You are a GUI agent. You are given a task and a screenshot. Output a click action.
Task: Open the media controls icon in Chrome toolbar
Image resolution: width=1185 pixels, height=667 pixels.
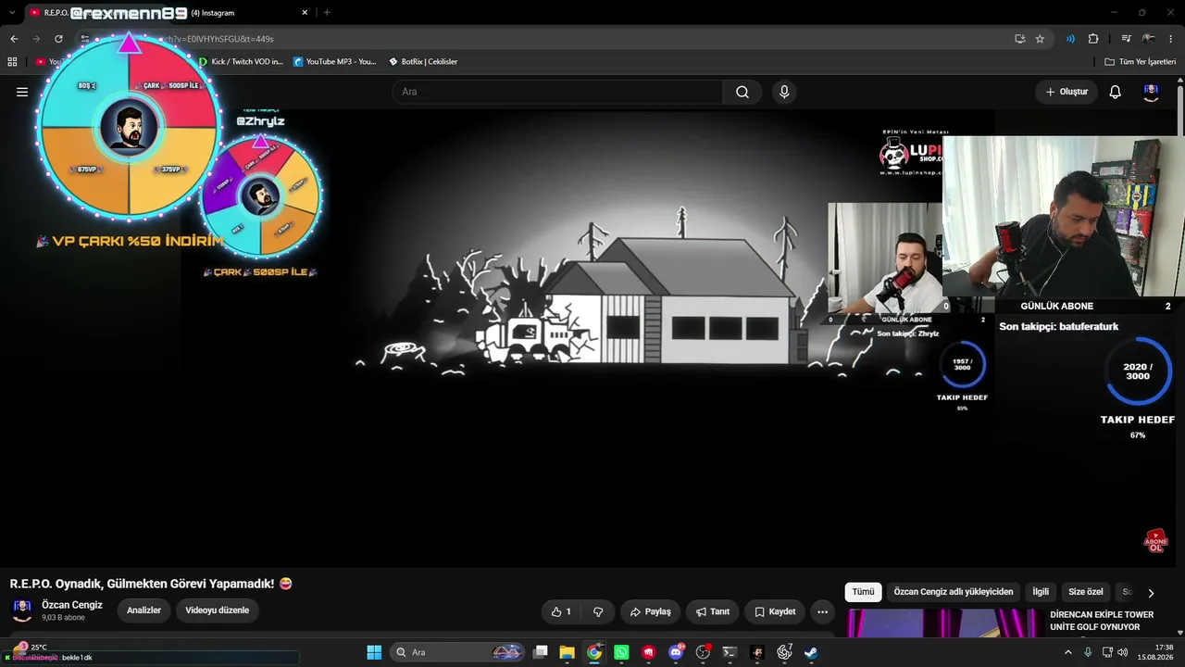1126,39
